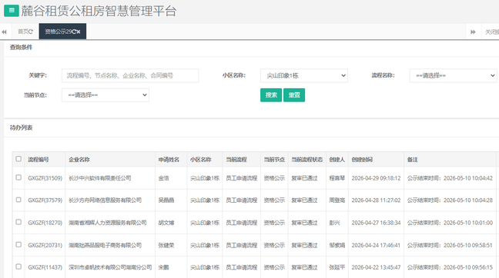Tick the select-all checkbox in table header
This screenshot has height=278, width=499.
coord(18,159)
